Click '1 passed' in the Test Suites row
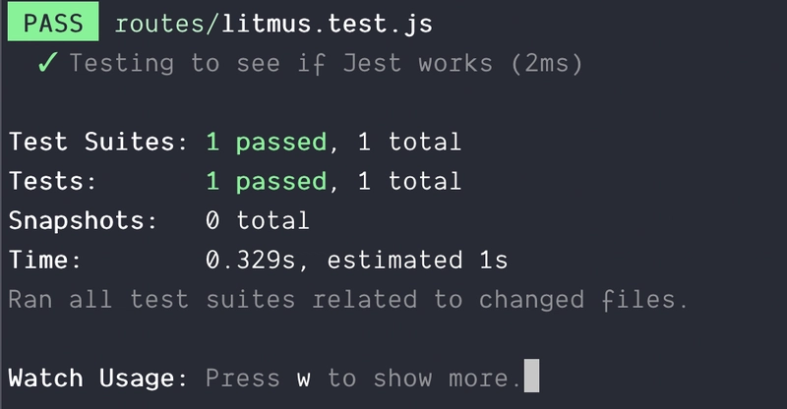 pos(265,142)
